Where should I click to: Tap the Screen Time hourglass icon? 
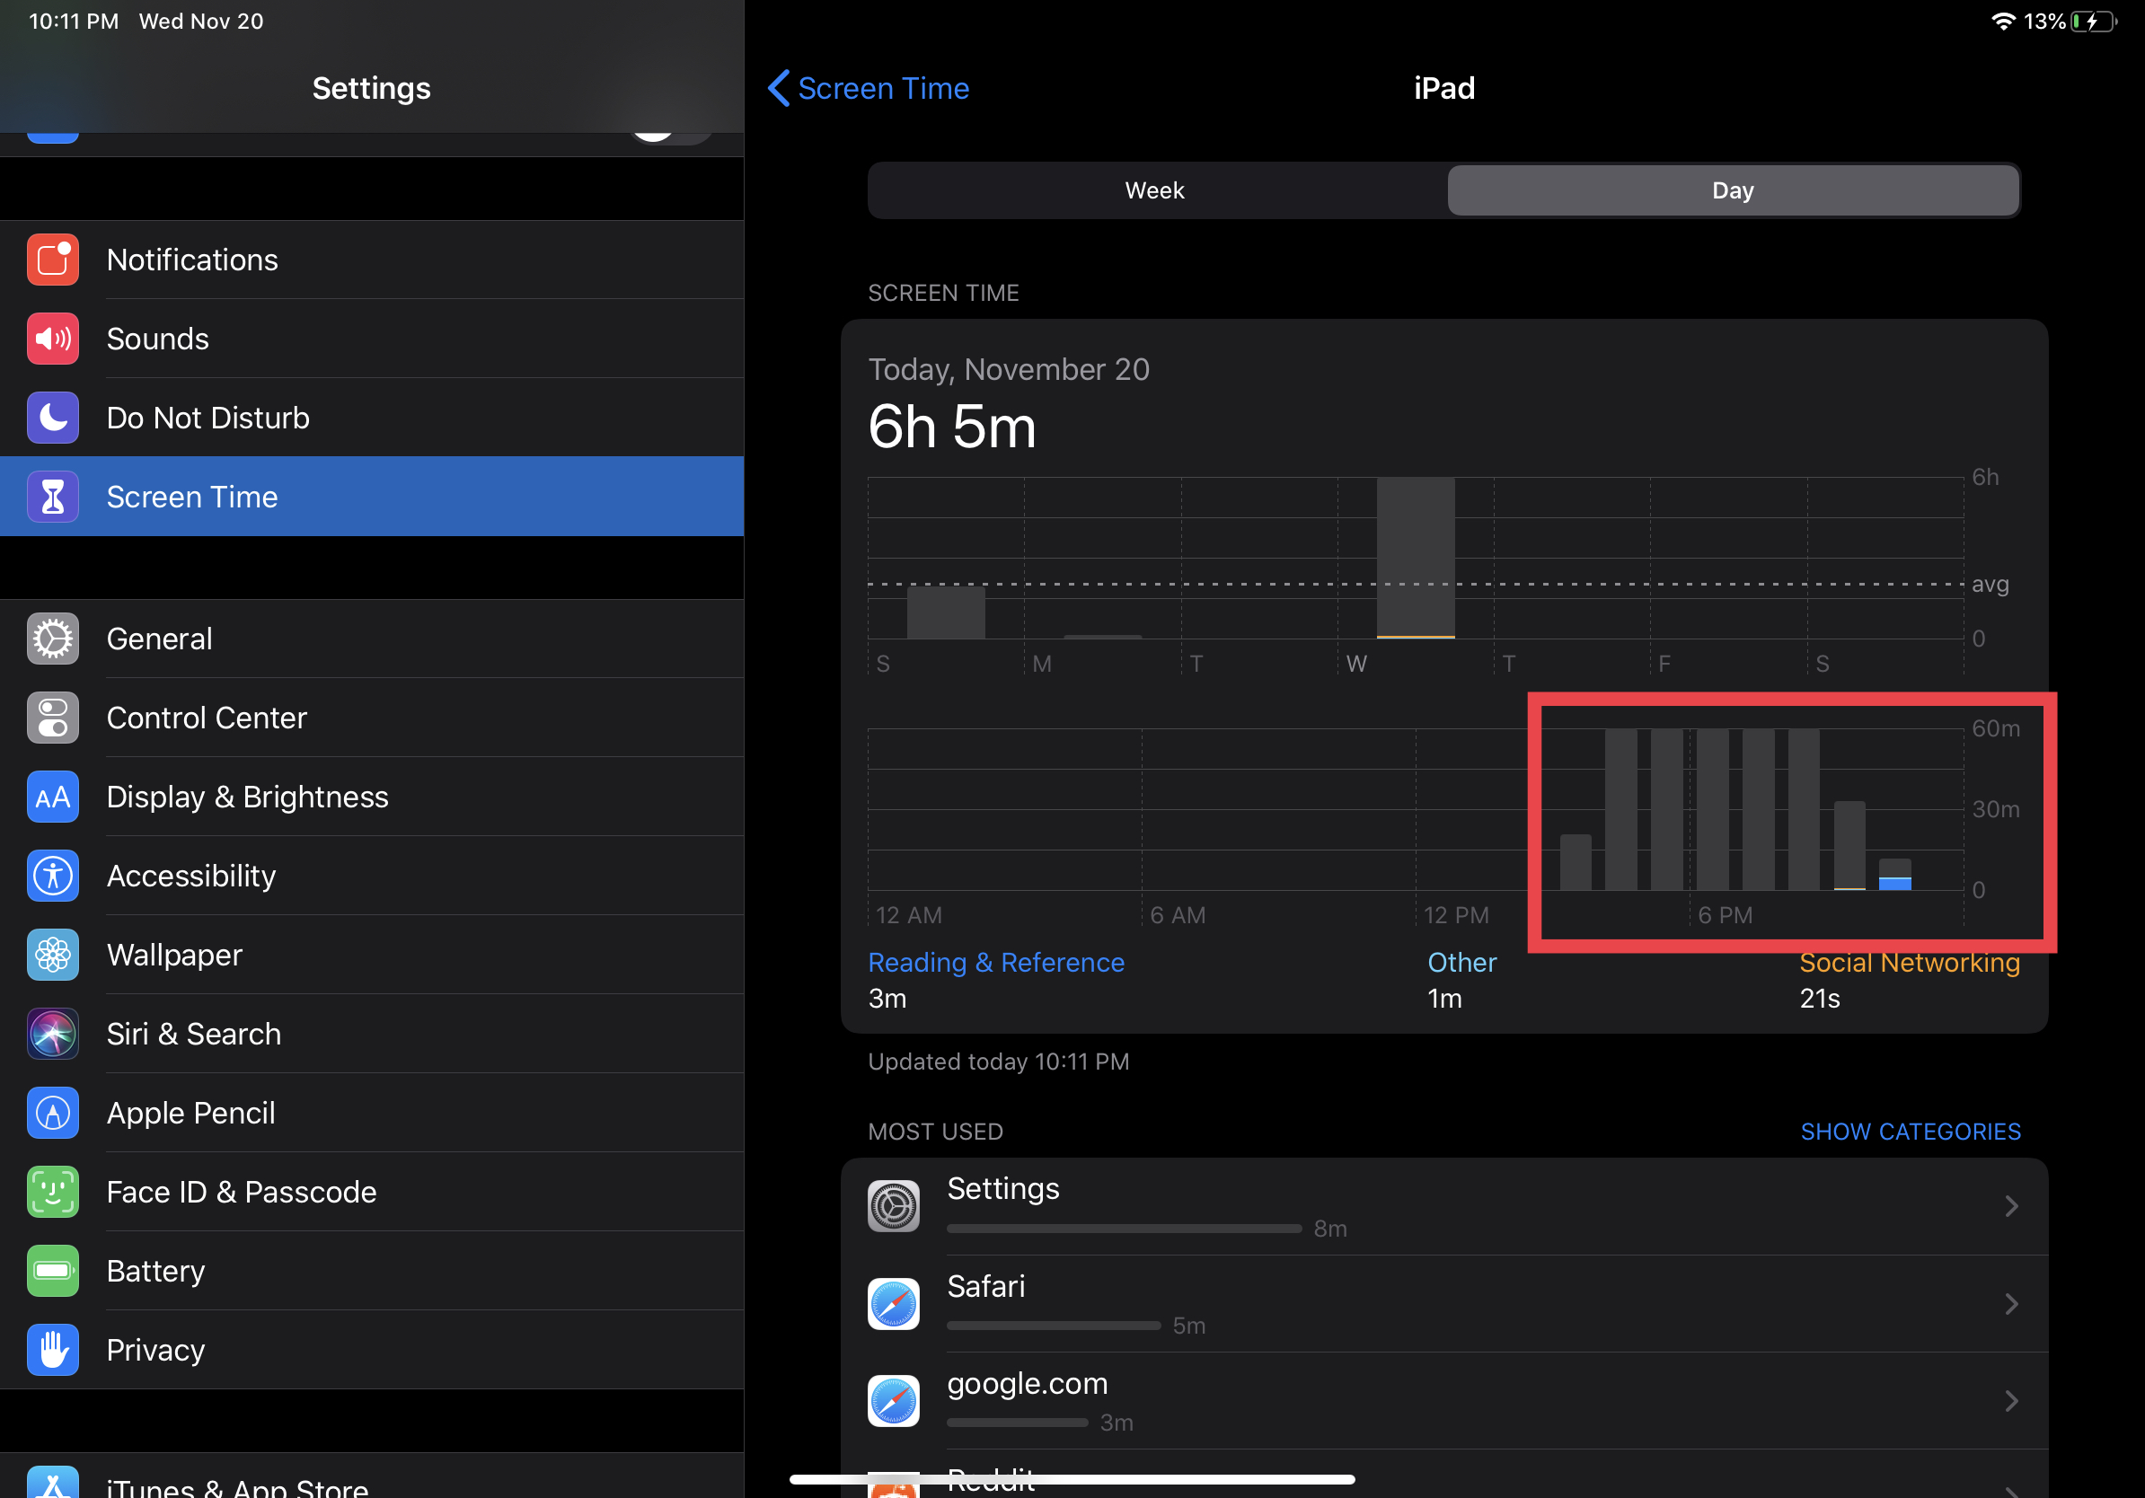pyautogui.click(x=52, y=497)
